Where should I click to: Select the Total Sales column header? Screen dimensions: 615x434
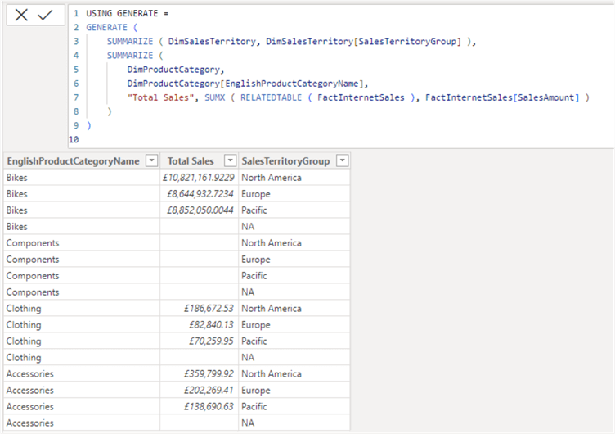191,161
